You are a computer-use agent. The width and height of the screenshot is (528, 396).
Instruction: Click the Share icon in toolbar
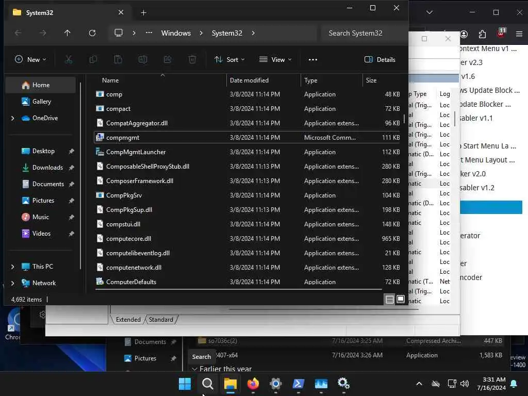coord(168,60)
